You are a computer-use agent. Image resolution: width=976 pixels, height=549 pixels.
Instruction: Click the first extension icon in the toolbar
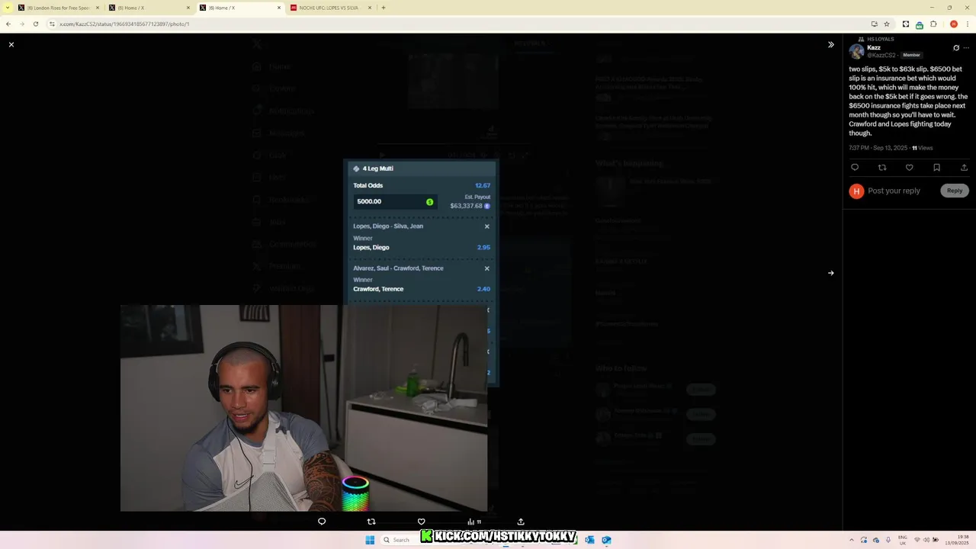coord(906,24)
